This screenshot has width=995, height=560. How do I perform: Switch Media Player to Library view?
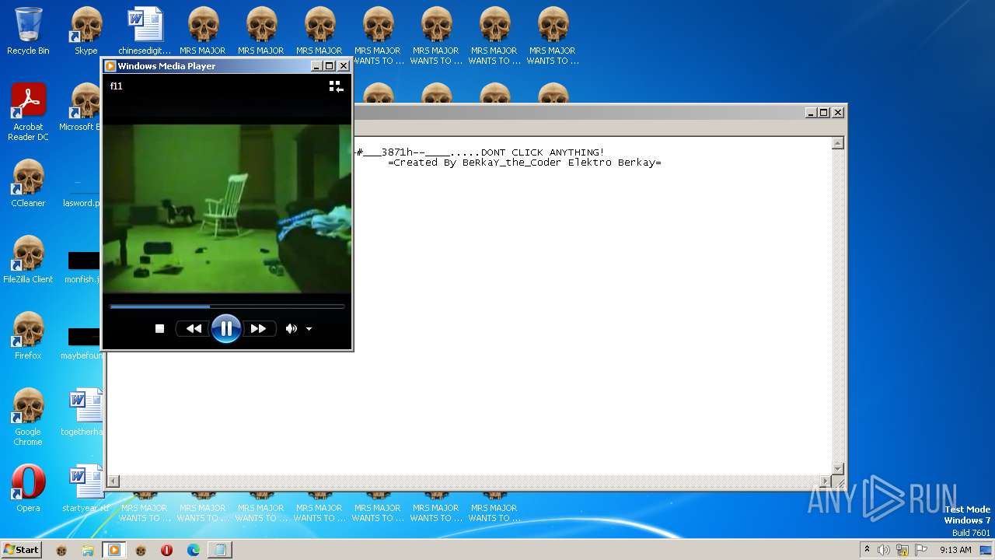[x=336, y=86]
